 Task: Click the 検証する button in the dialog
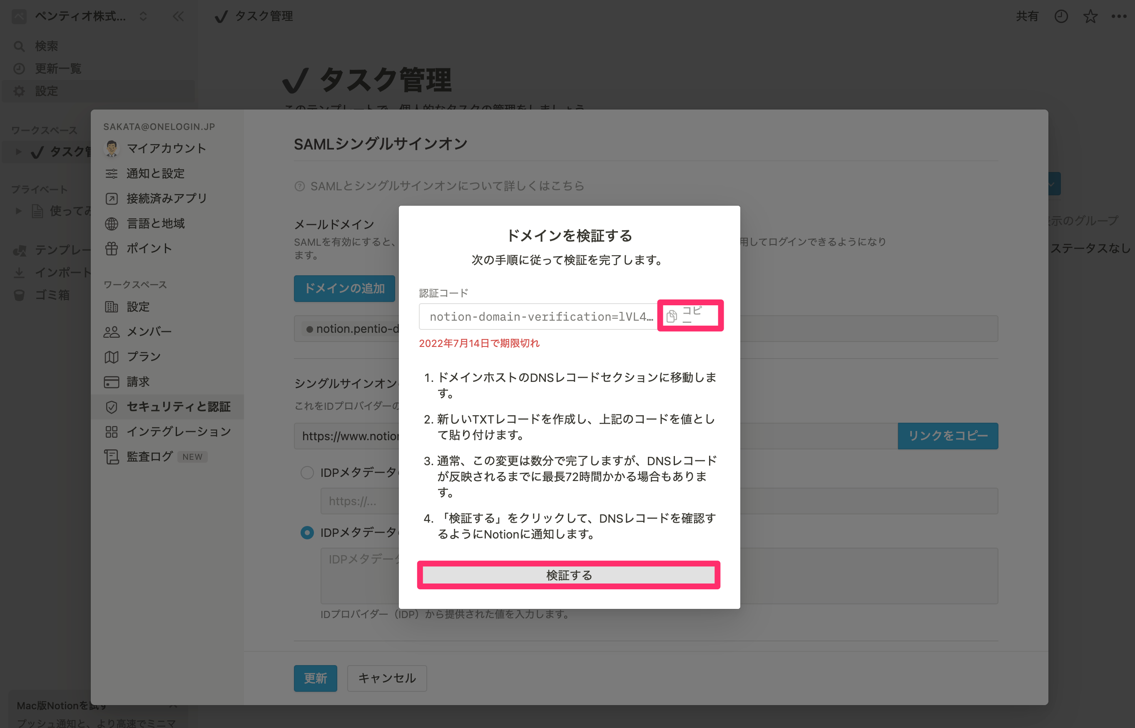point(568,575)
